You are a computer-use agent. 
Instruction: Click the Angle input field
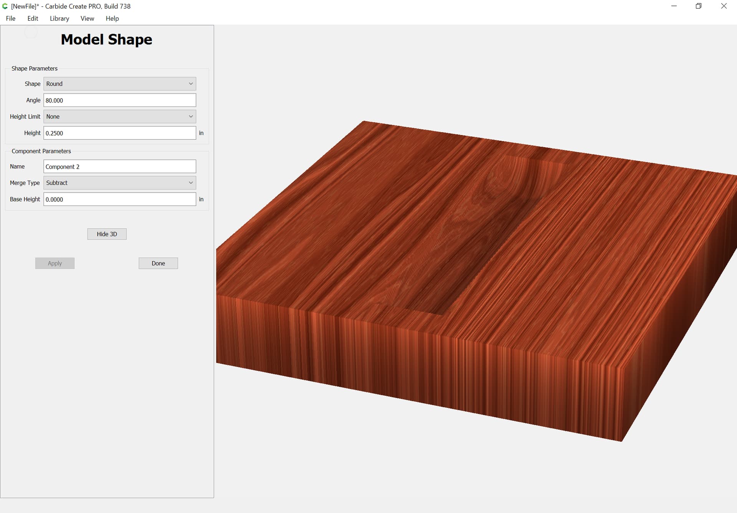(120, 100)
